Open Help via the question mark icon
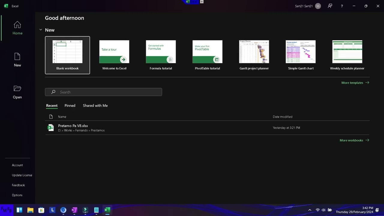Viewport: 384px width, 216px height. click(342, 6)
